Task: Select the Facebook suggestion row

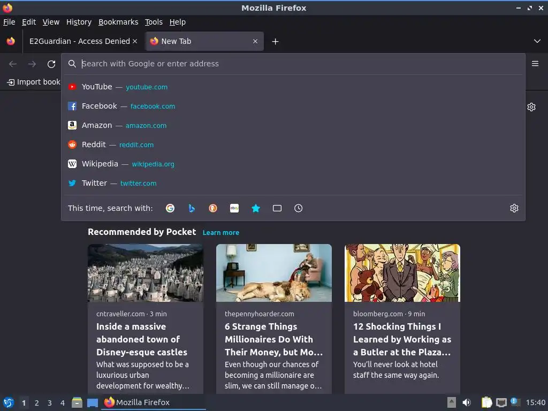Action: [x=293, y=106]
